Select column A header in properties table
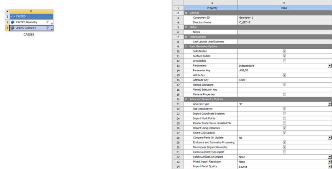Image resolution: width=332 pixels, height=169 pixels. (210, 3)
